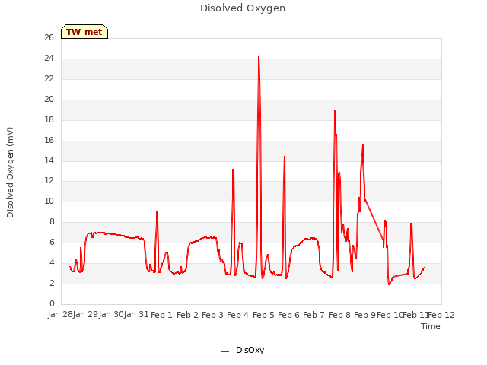Image resolution: width=487 pixels, height=365 pixels.
Task: Click the Feb 8 x-axis tick label
Action: pos(339,315)
